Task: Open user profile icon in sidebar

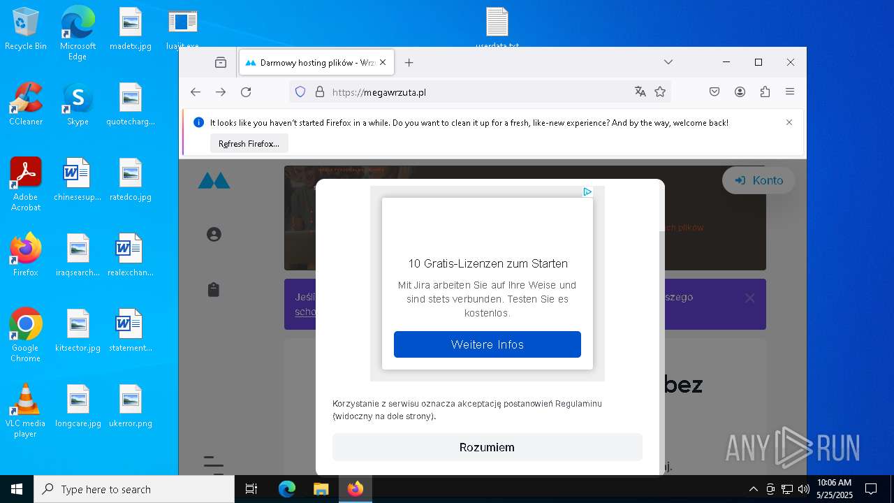Action: 214,235
